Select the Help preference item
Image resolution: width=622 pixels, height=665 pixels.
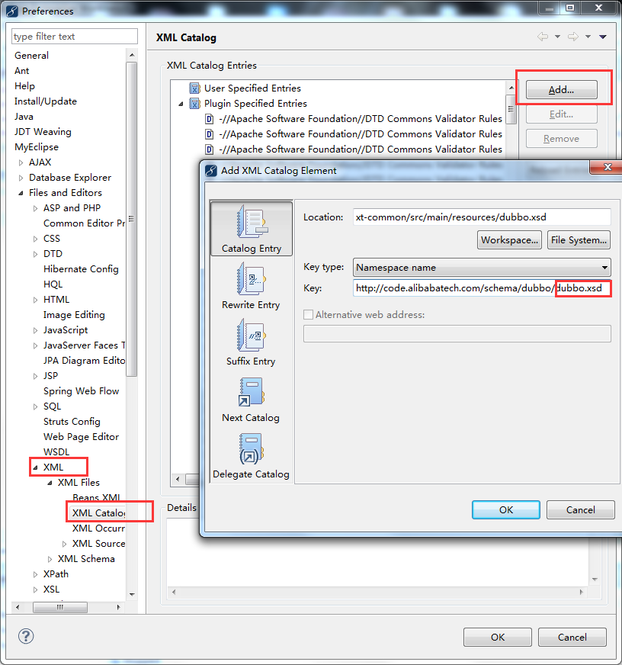(24, 86)
